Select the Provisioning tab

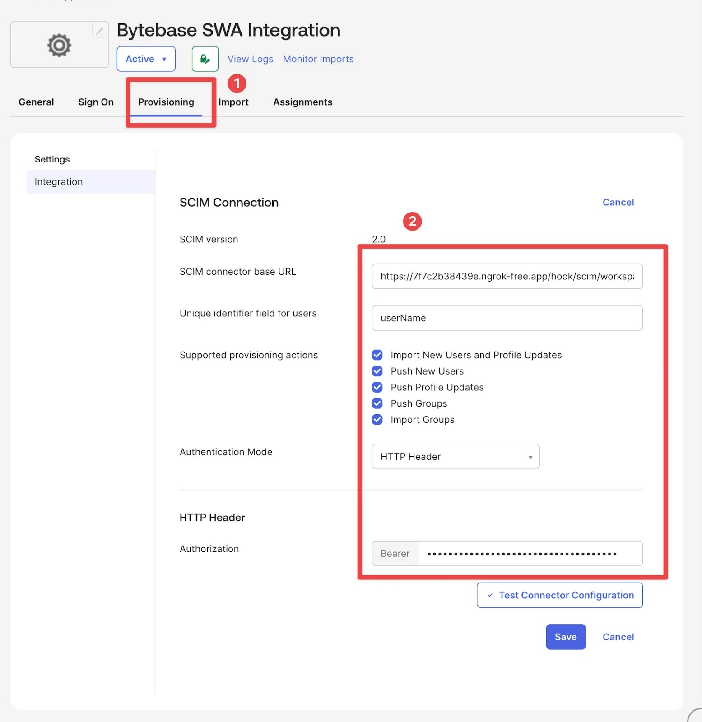(x=166, y=102)
